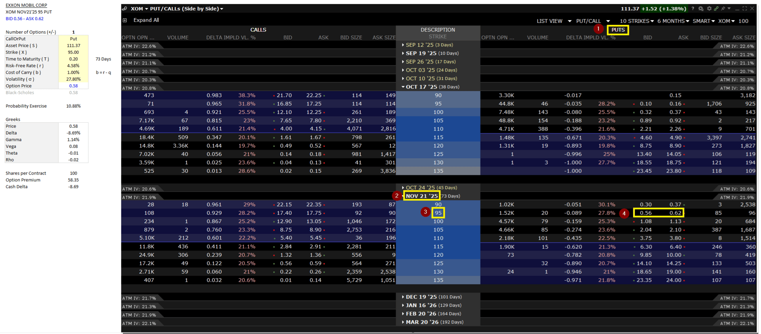Expand the FEB 20 '26 expiration
Screen dimensions: 761x334
pos(432,314)
